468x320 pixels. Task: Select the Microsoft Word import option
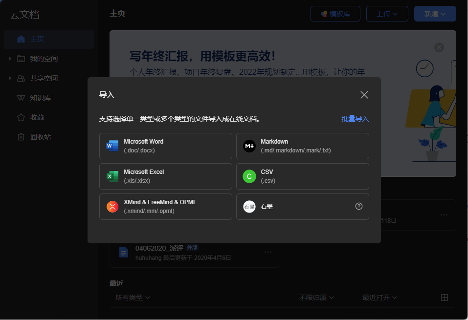[166, 146]
